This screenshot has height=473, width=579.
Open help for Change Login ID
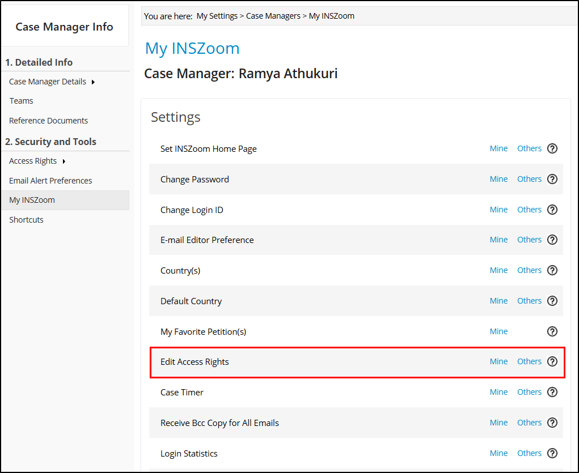(552, 209)
